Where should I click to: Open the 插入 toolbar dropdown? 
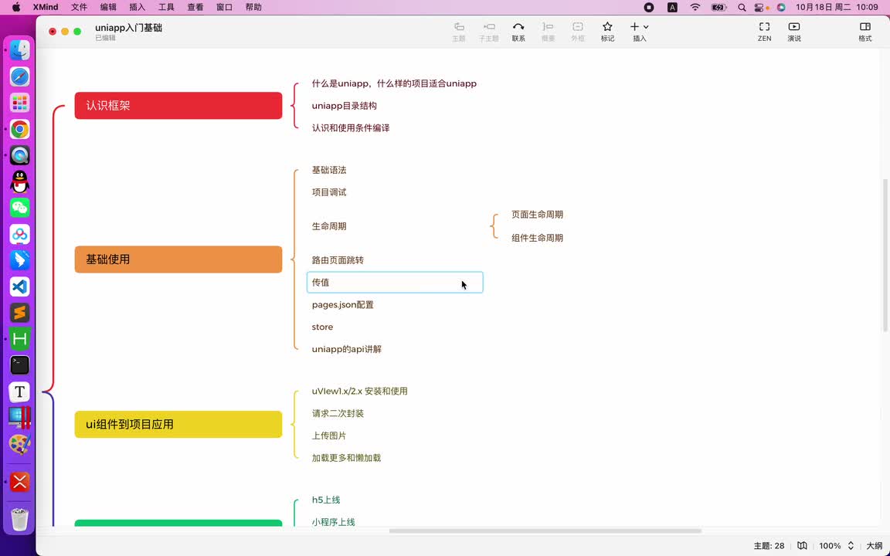click(640, 32)
